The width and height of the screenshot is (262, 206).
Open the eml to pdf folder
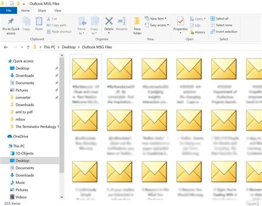pos(22,112)
